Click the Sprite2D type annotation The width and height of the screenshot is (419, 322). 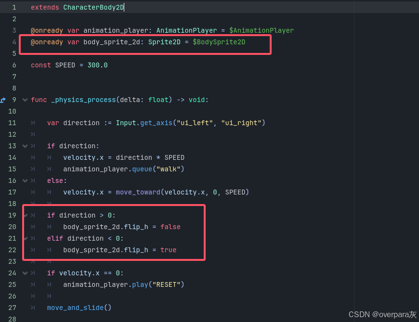click(x=164, y=42)
